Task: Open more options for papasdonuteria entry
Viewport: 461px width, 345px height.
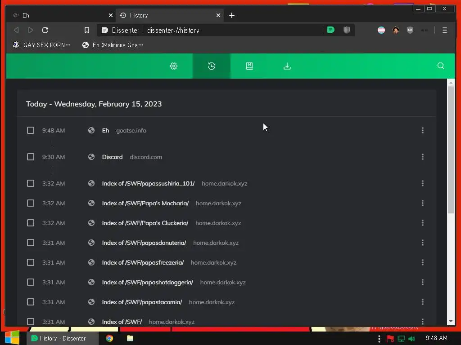Action: [x=422, y=243]
